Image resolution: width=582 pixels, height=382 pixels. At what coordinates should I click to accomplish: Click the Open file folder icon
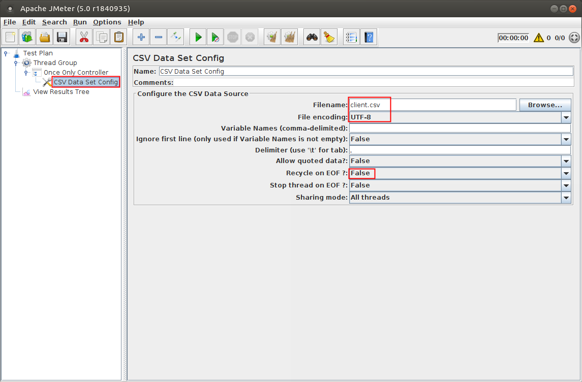tap(45, 37)
